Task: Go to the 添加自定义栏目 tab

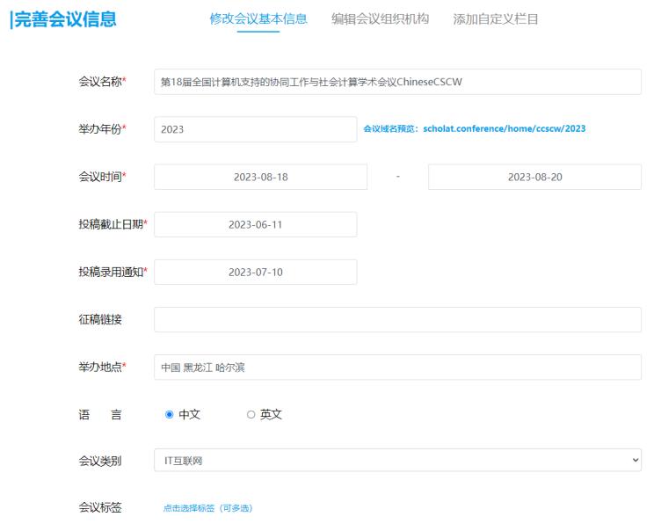Action: click(x=496, y=19)
